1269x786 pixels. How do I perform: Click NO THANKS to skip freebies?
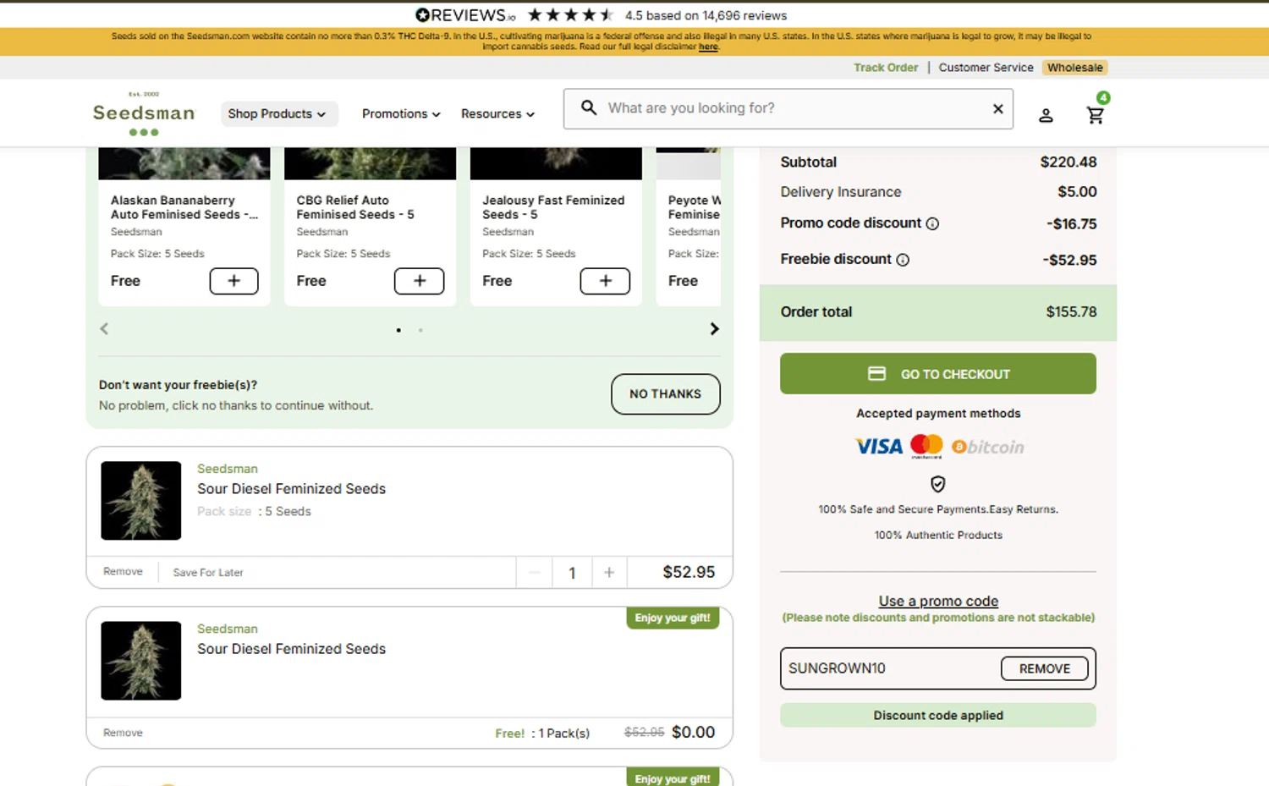[666, 394]
